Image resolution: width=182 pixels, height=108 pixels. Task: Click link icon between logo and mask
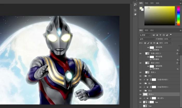pyautogui.click(x=148, y=102)
